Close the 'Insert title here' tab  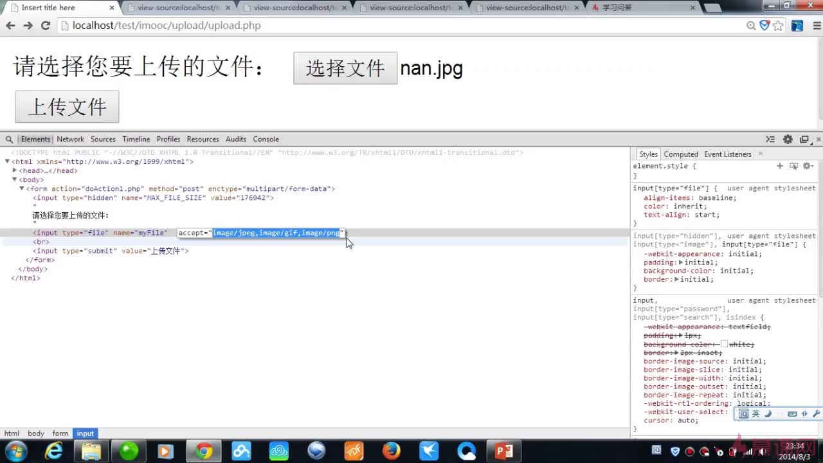(111, 8)
